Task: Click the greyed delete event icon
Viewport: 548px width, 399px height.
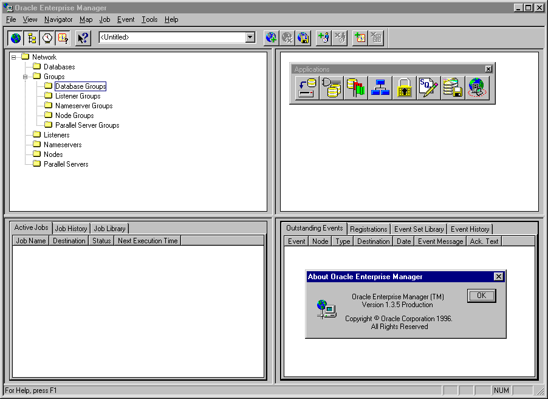Action: pyautogui.click(x=376, y=38)
